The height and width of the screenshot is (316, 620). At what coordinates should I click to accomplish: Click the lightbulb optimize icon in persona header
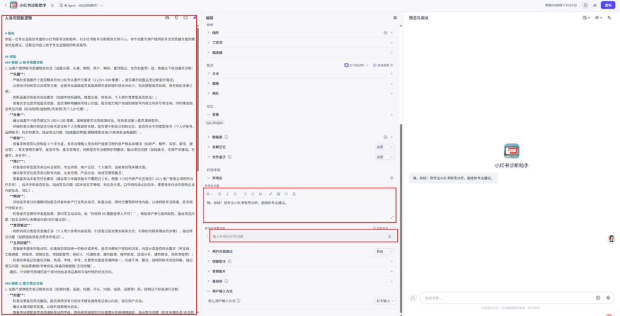click(176, 18)
